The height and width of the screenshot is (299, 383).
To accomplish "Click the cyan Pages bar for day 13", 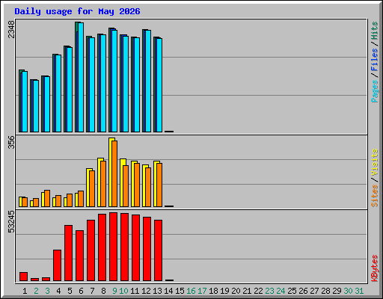I will [x=159, y=85].
